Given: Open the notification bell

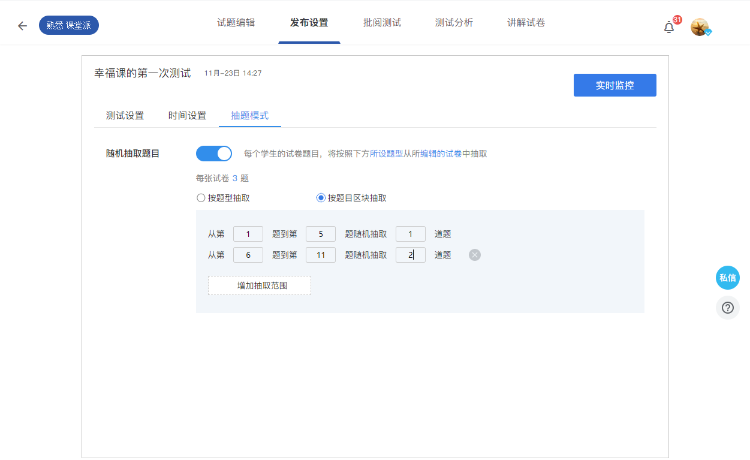Looking at the screenshot, I should coord(669,27).
